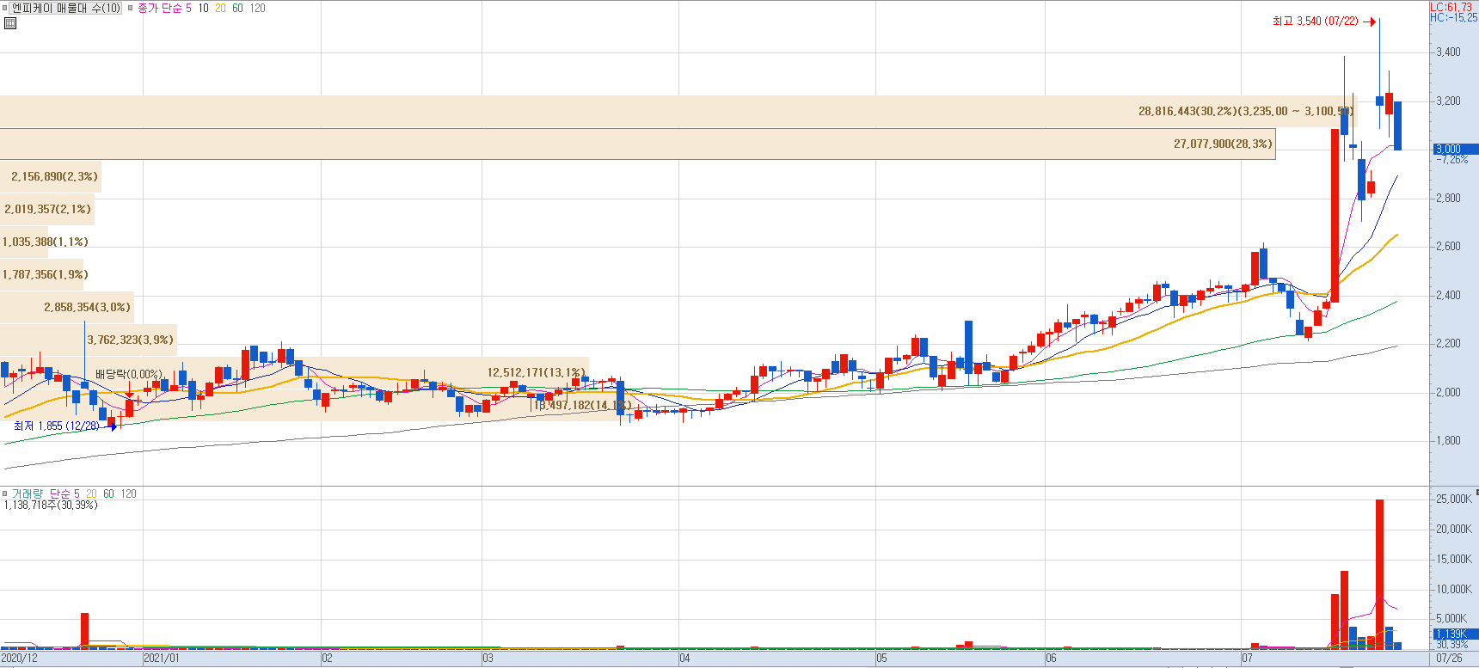This screenshot has height=668, width=1479.
Task: Select the price 60-period MA legend number
Action: tap(237, 8)
